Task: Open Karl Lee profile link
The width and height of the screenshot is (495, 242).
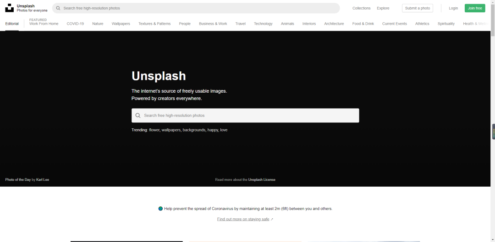Action: (43, 180)
